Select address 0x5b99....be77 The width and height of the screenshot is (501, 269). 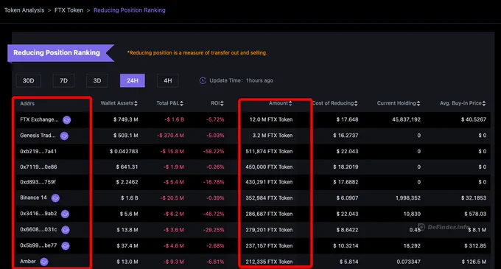pyautogui.click(x=38, y=245)
